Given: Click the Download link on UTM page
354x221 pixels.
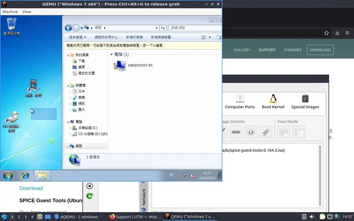Looking at the screenshot, I should point(31,188).
